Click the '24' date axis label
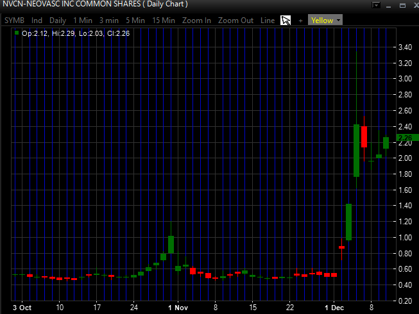This screenshot has width=419, height=314. coord(134,308)
